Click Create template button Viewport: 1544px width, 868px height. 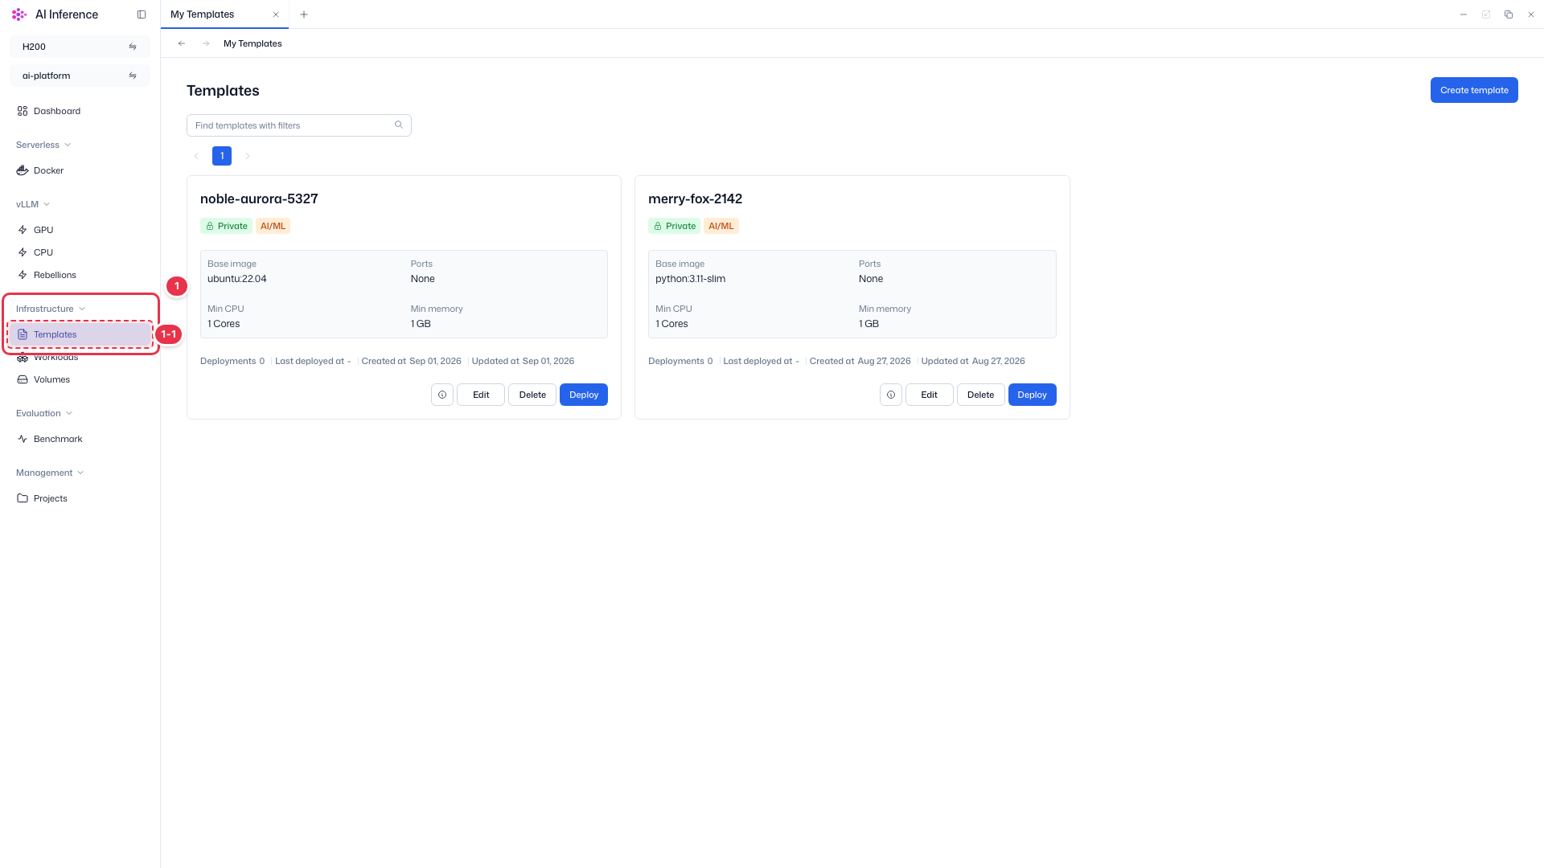coord(1474,90)
